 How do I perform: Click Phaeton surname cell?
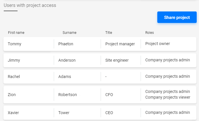pyautogui.click(x=66, y=44)
